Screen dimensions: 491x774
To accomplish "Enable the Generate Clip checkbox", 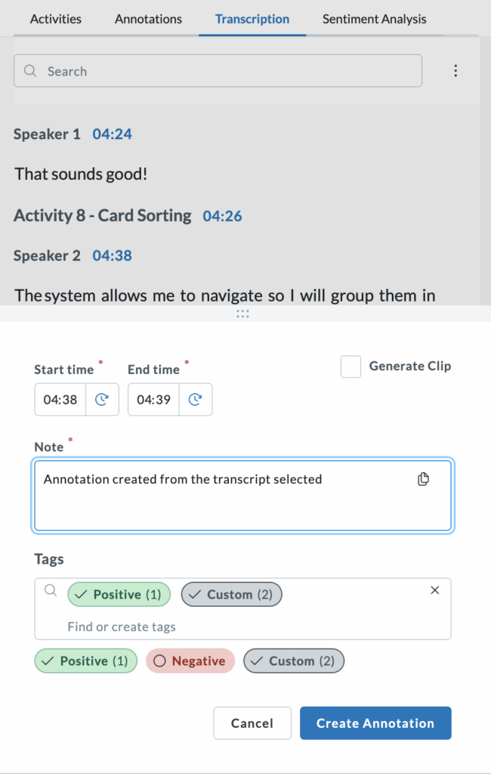I will click(x=350, y=366).
